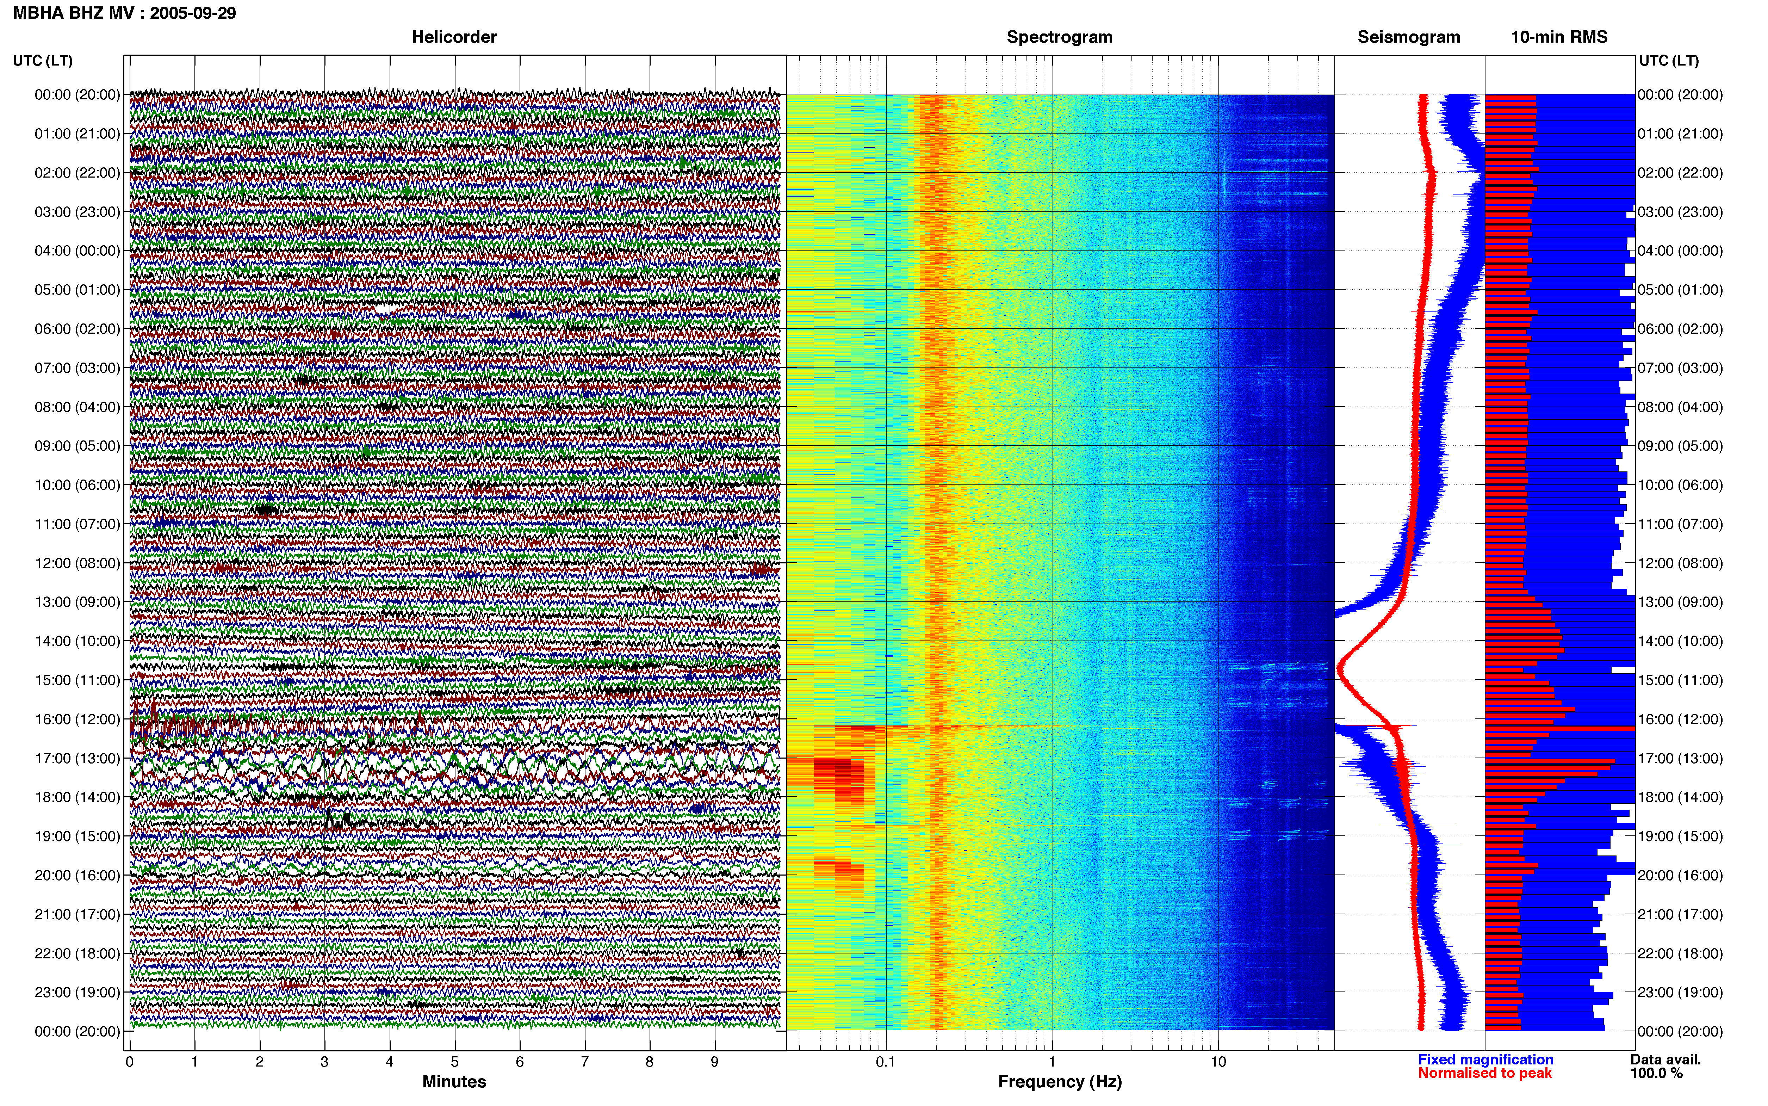Screen dimensions: 1768x1106
Task: Click the Helicorder panel heading
Action: pos(454,37)
